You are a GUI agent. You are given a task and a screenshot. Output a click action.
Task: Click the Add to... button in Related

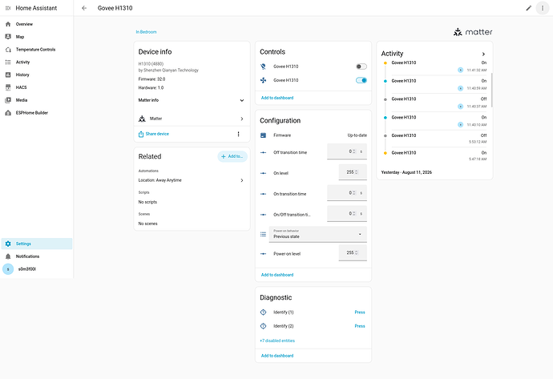point(232,156)
